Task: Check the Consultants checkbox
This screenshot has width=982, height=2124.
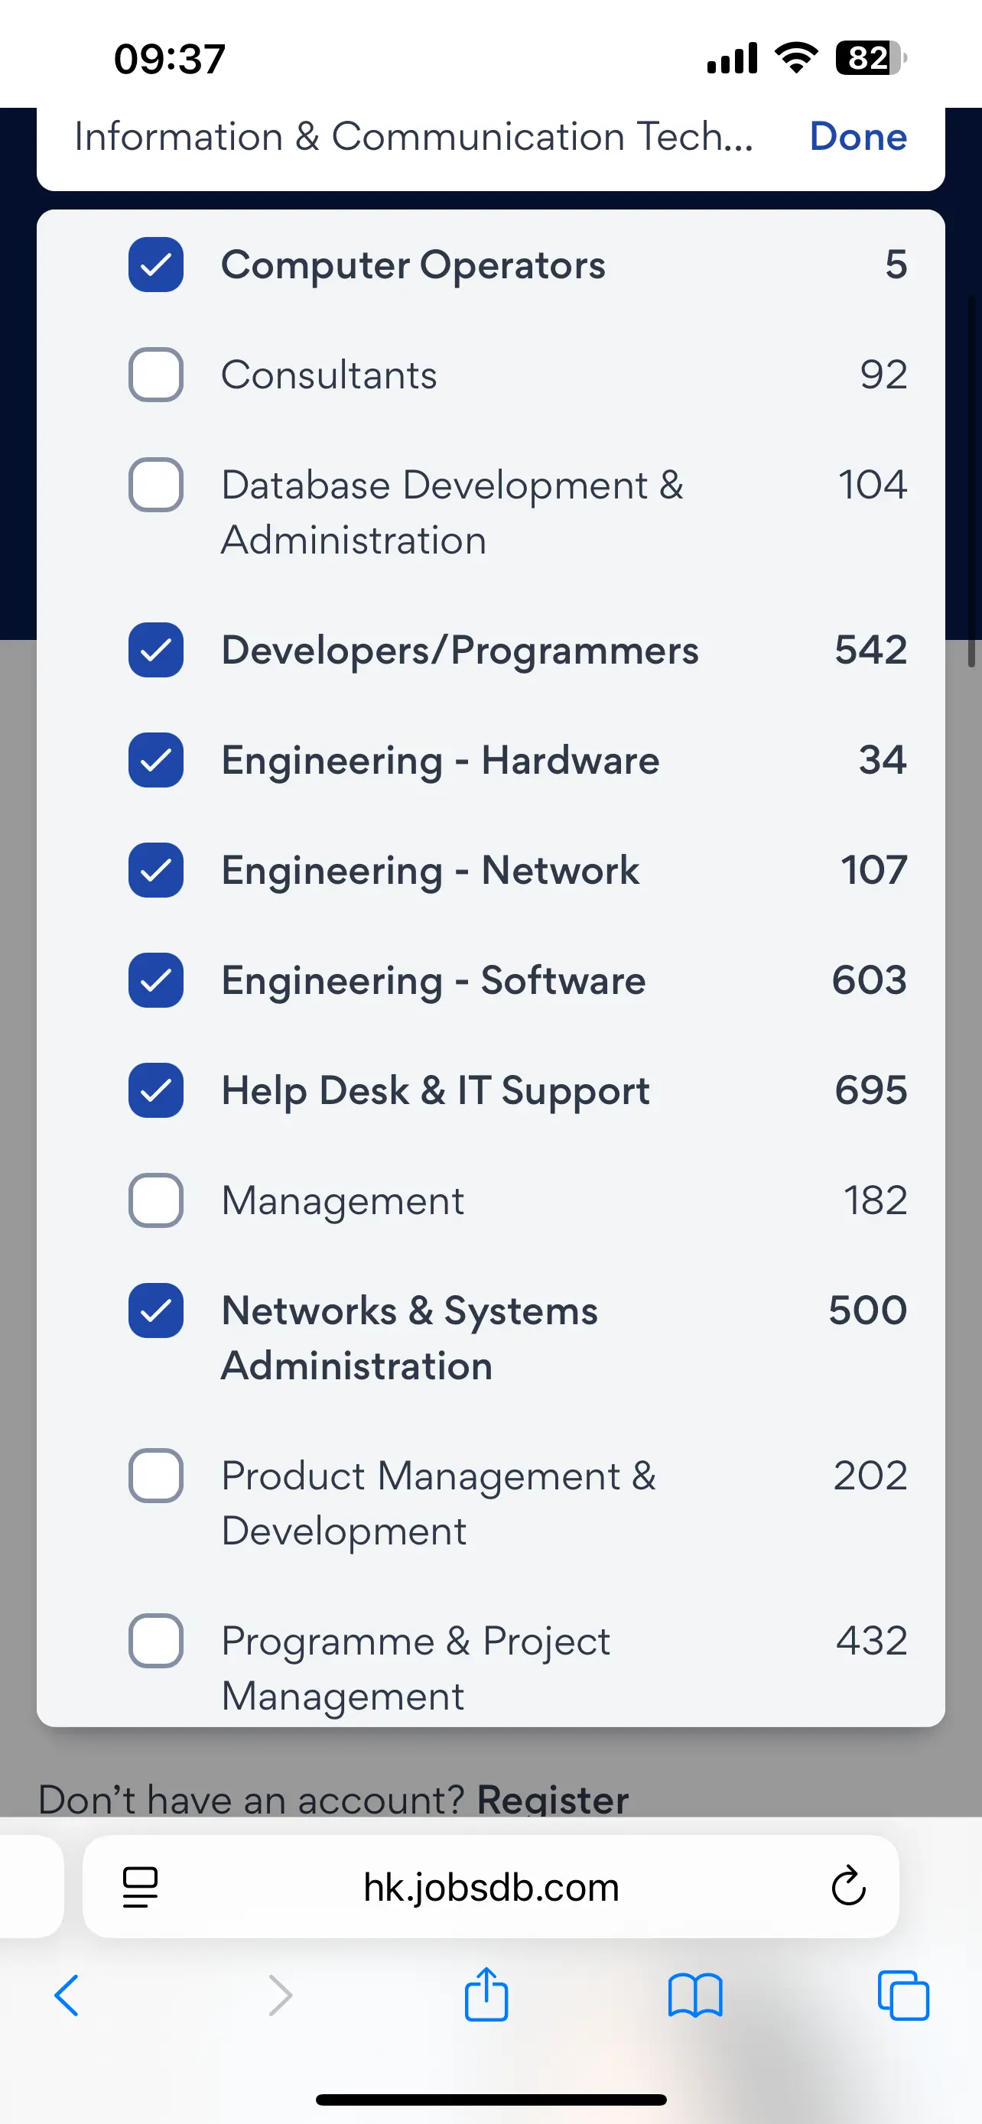Action: pos(156,375)
